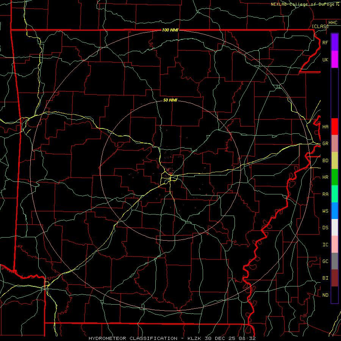This screenshot has width=341, height=341.
Task: Click the HA legend label
Action: click(325, 127)
